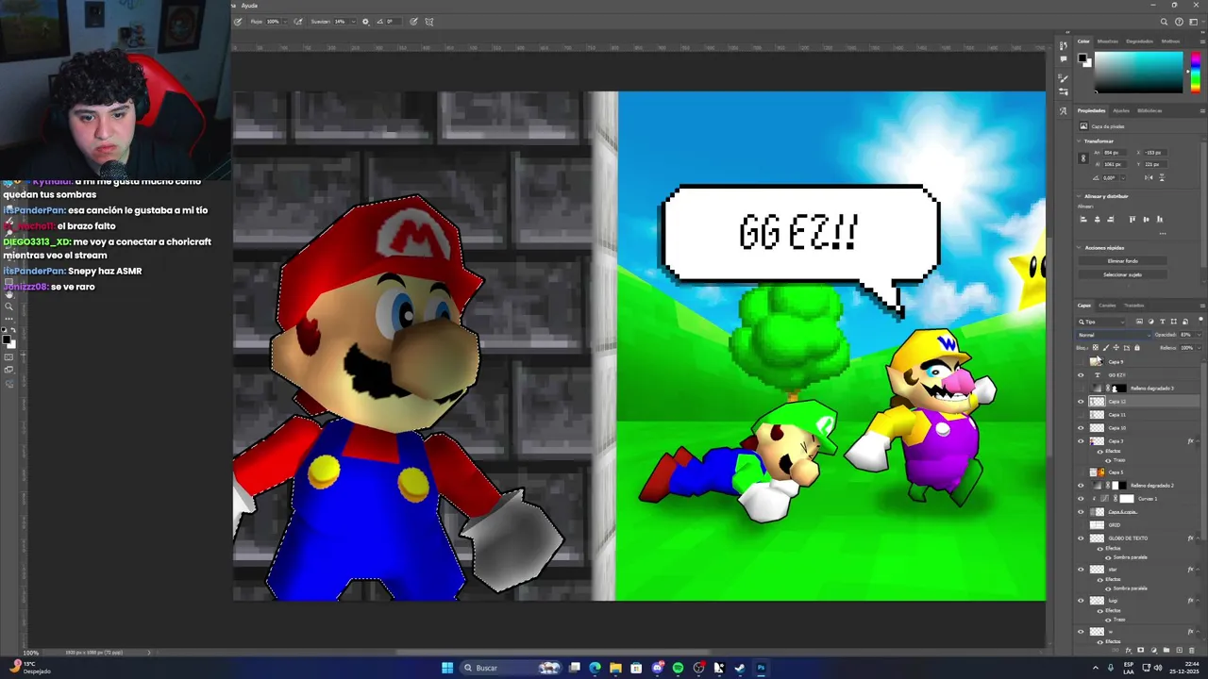This screenshot has width=1208, height=679.
Task: Click the Seleccionar sujeto button
Action: (1122, 274)
